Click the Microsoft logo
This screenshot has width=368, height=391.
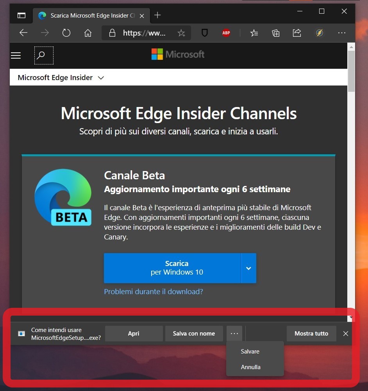[x=178, y=54]
